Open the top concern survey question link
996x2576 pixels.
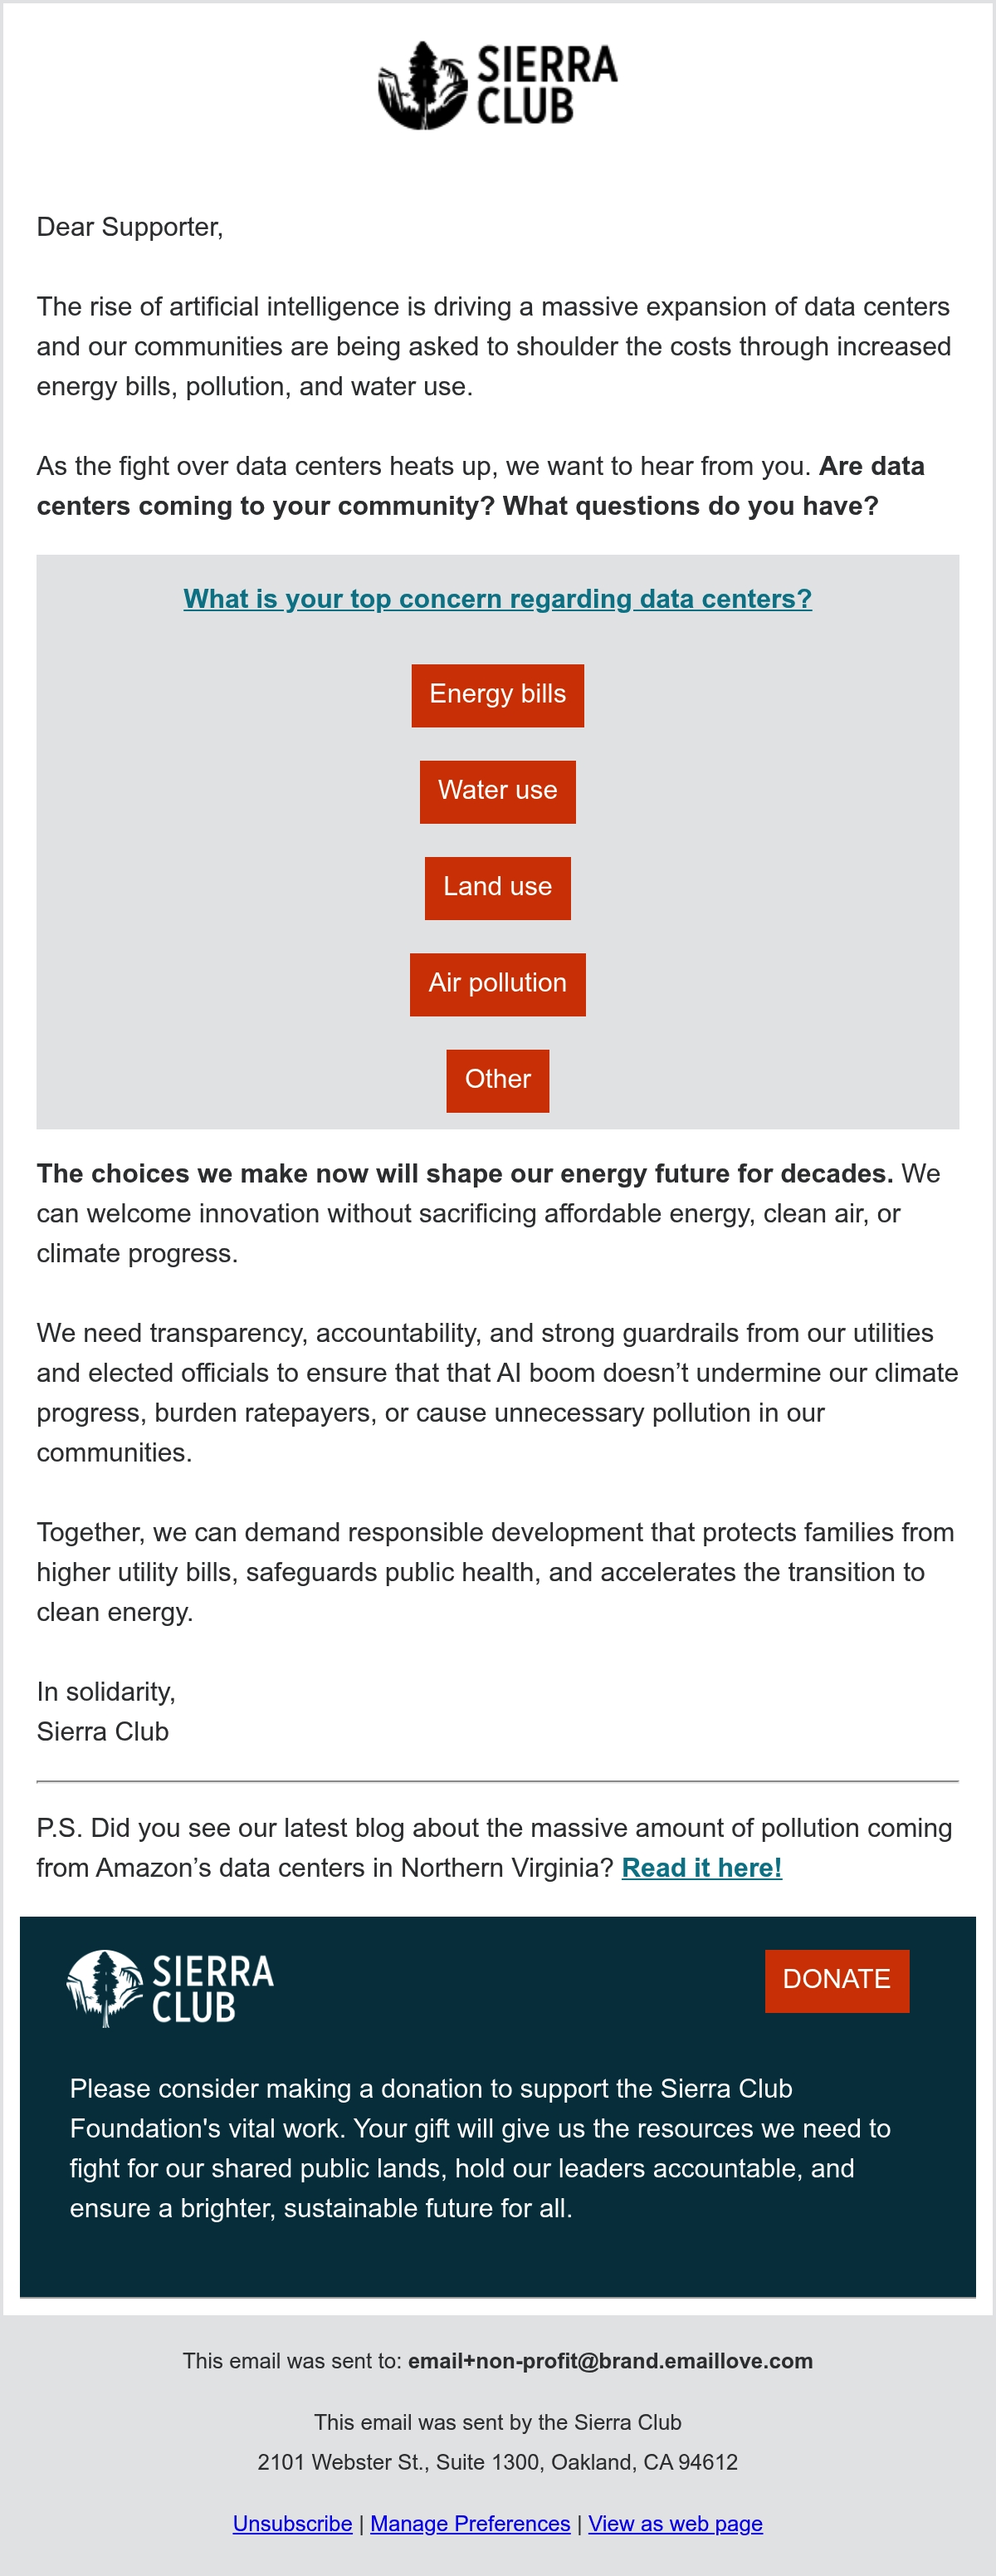(x=497, y=598)
